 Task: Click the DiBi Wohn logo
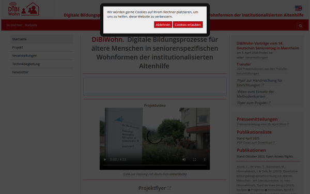point(24,9)
